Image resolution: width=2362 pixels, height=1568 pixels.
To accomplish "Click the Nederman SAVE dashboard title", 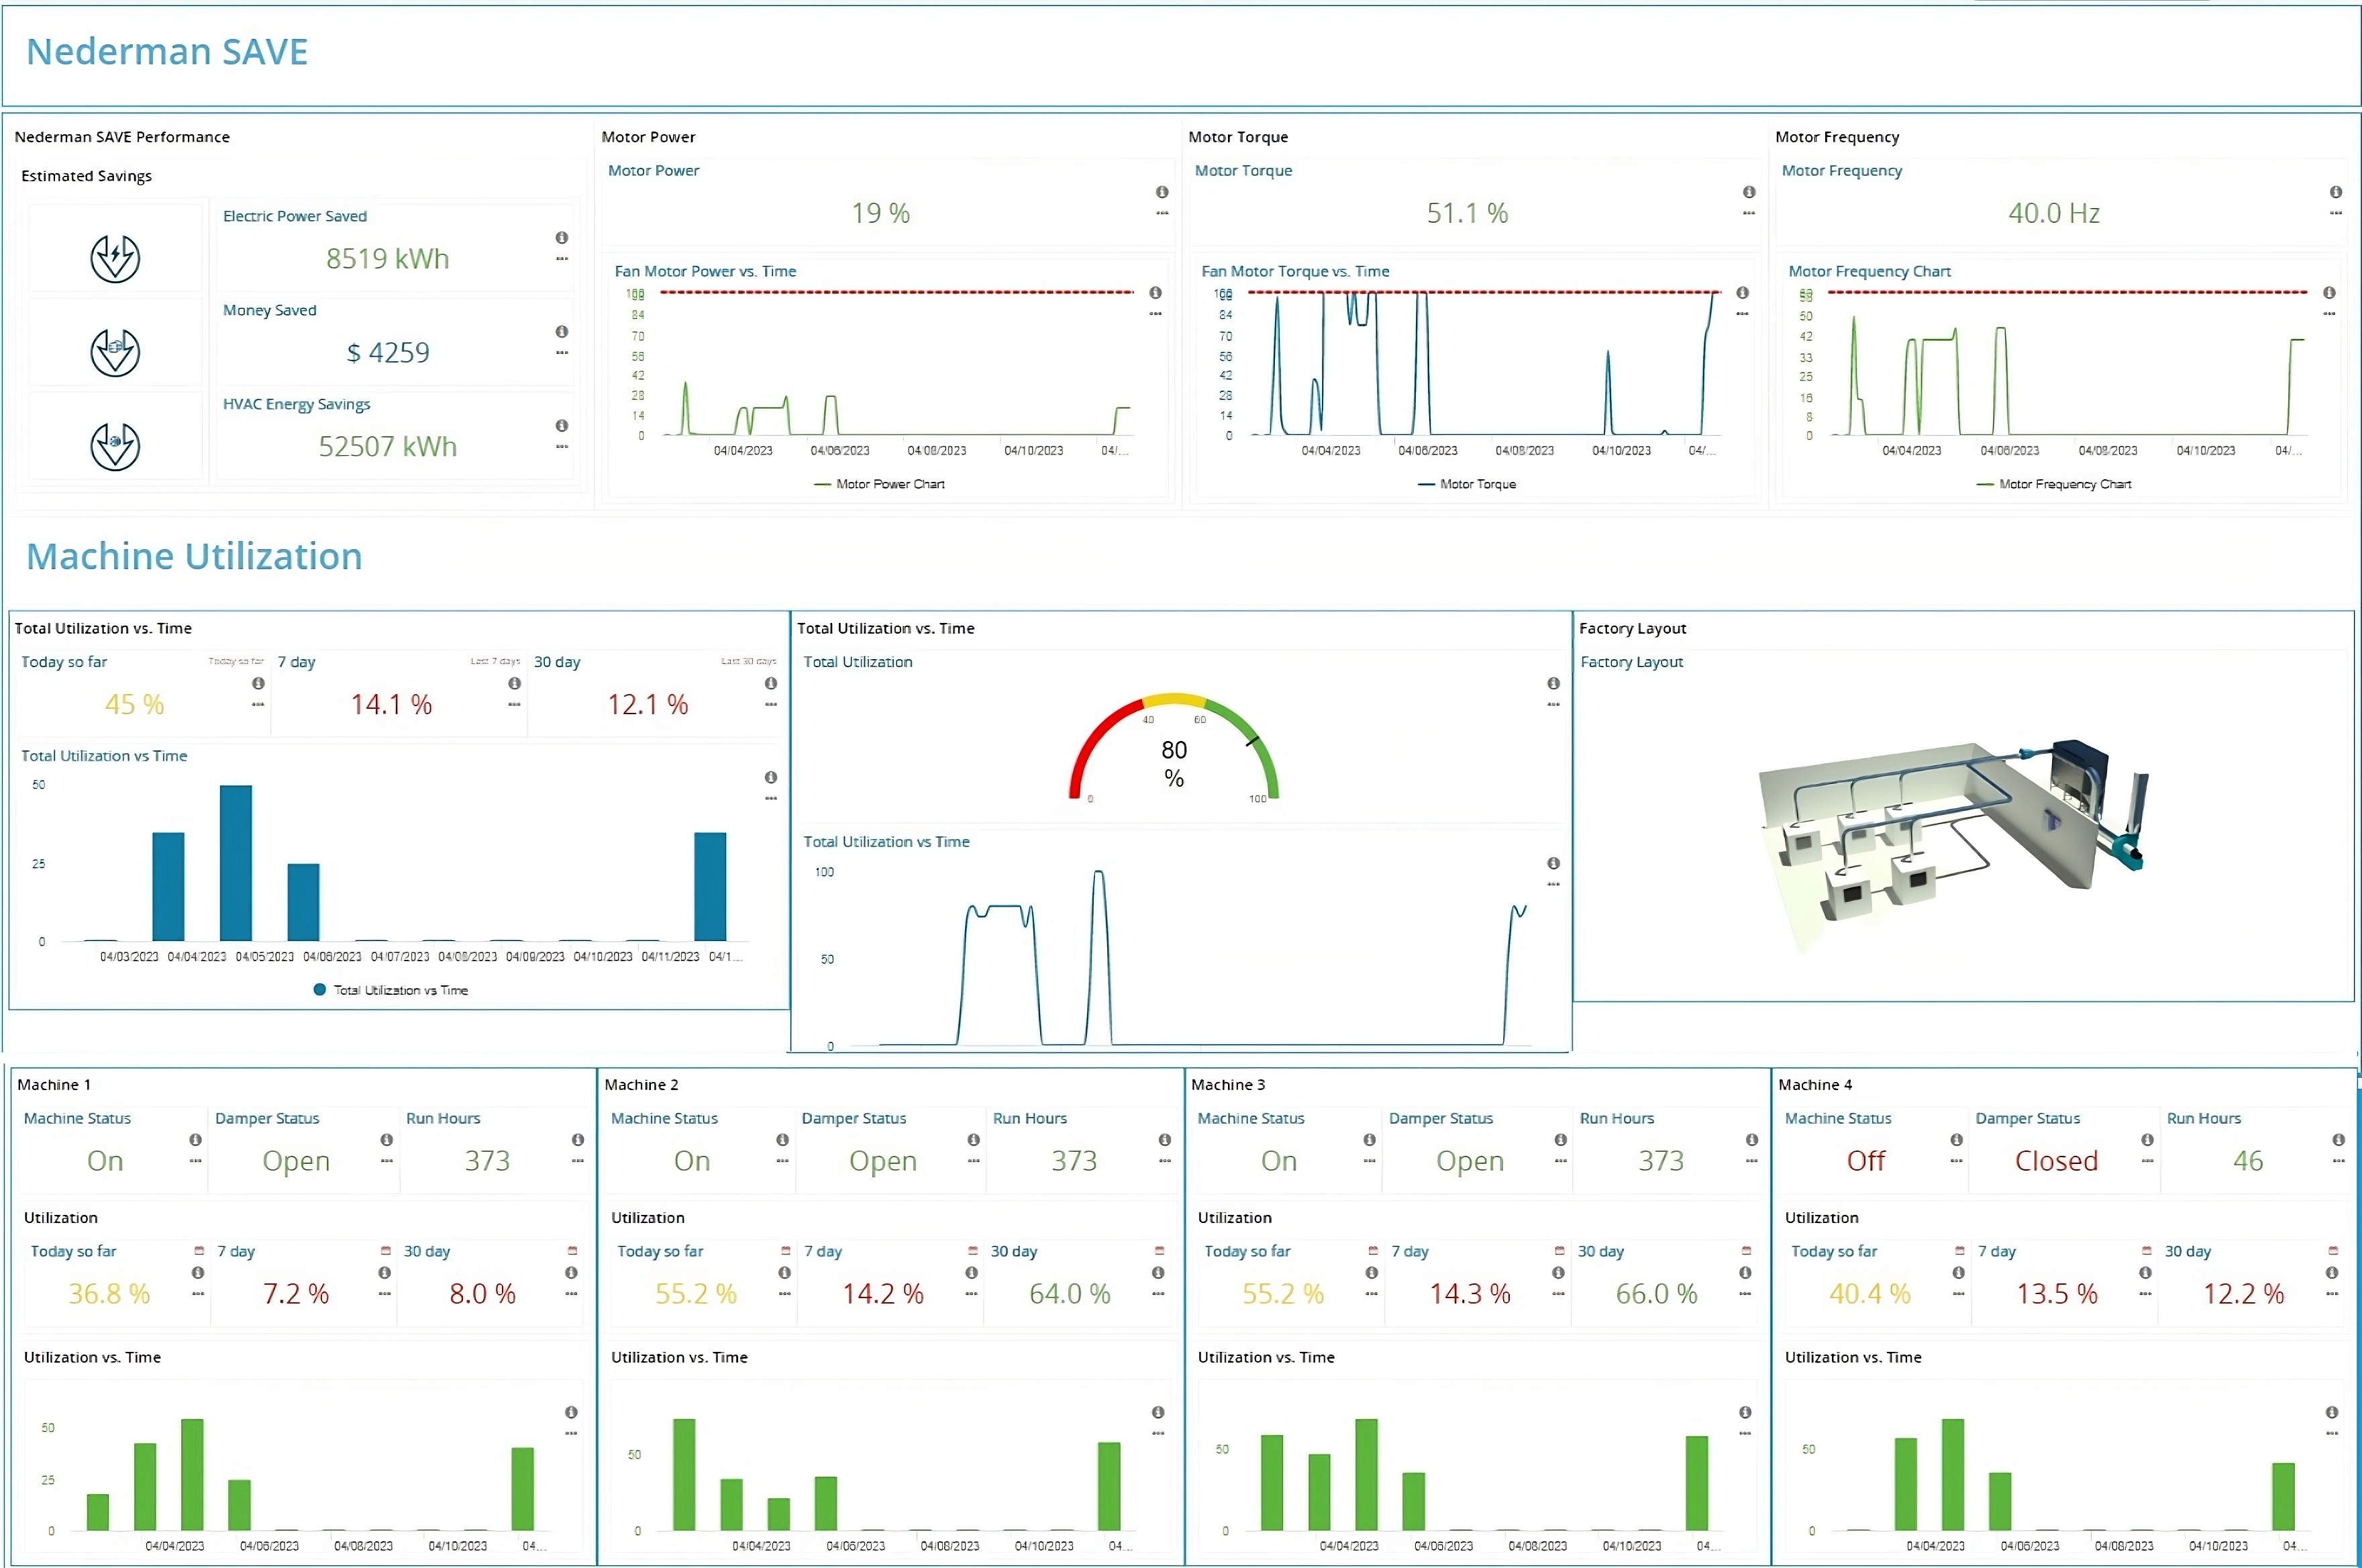I will point(167,51).
